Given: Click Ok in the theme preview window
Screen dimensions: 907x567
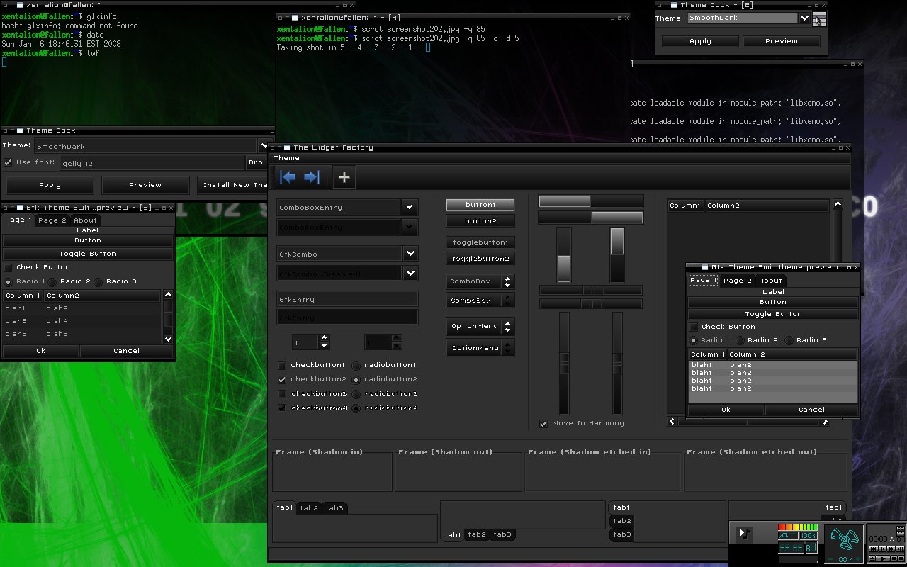Looking at the screenshot, I should coord(726,410).
